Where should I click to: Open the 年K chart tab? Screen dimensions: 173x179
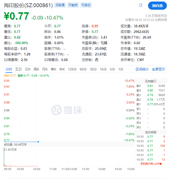tap(62, 69)
